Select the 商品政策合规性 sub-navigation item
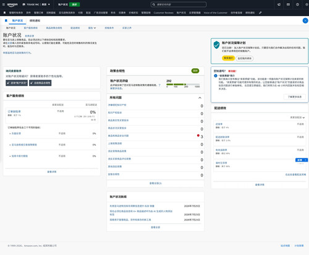The image size is (309, 255). (x=54, y=28)
